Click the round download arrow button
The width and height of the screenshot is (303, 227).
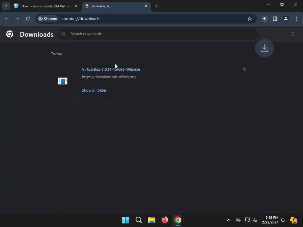point(264,48)
